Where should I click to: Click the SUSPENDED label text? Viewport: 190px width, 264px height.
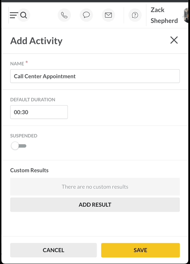pyautogui.click(x=24, y=136)
